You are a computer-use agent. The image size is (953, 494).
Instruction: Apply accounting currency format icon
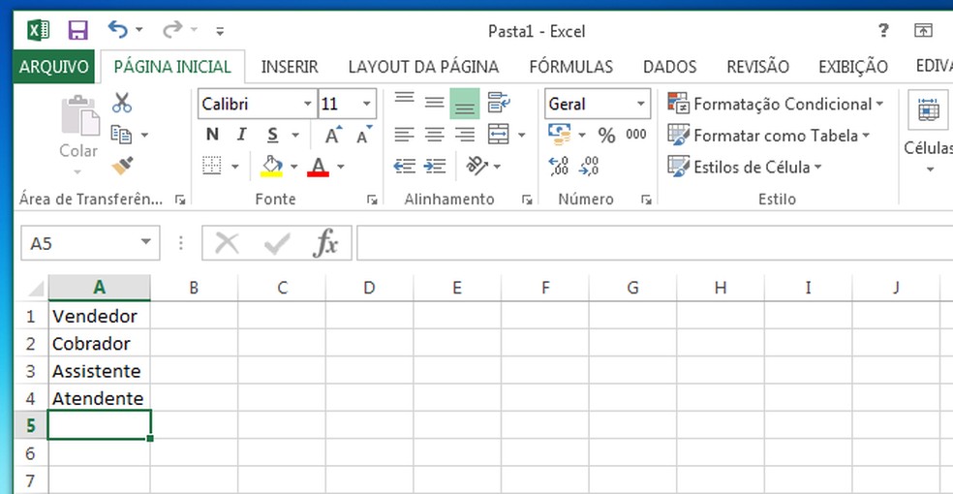point(559,135)
